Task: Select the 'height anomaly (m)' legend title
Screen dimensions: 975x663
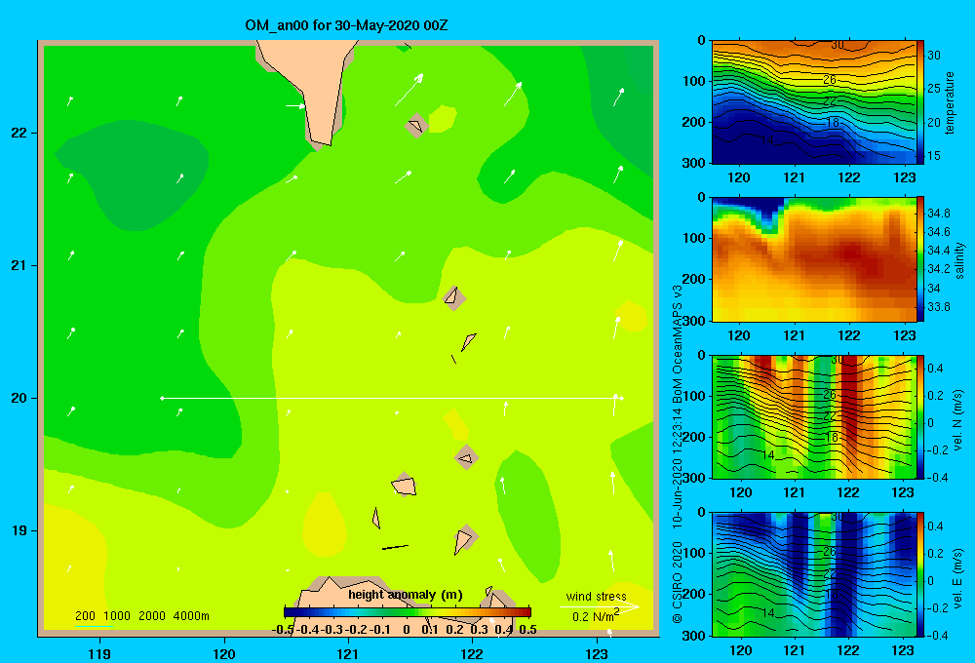Action: (x=406, y=595)
